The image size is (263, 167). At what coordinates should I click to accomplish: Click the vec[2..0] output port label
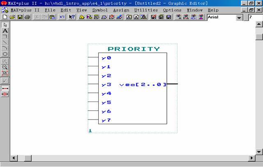(143, 84)
